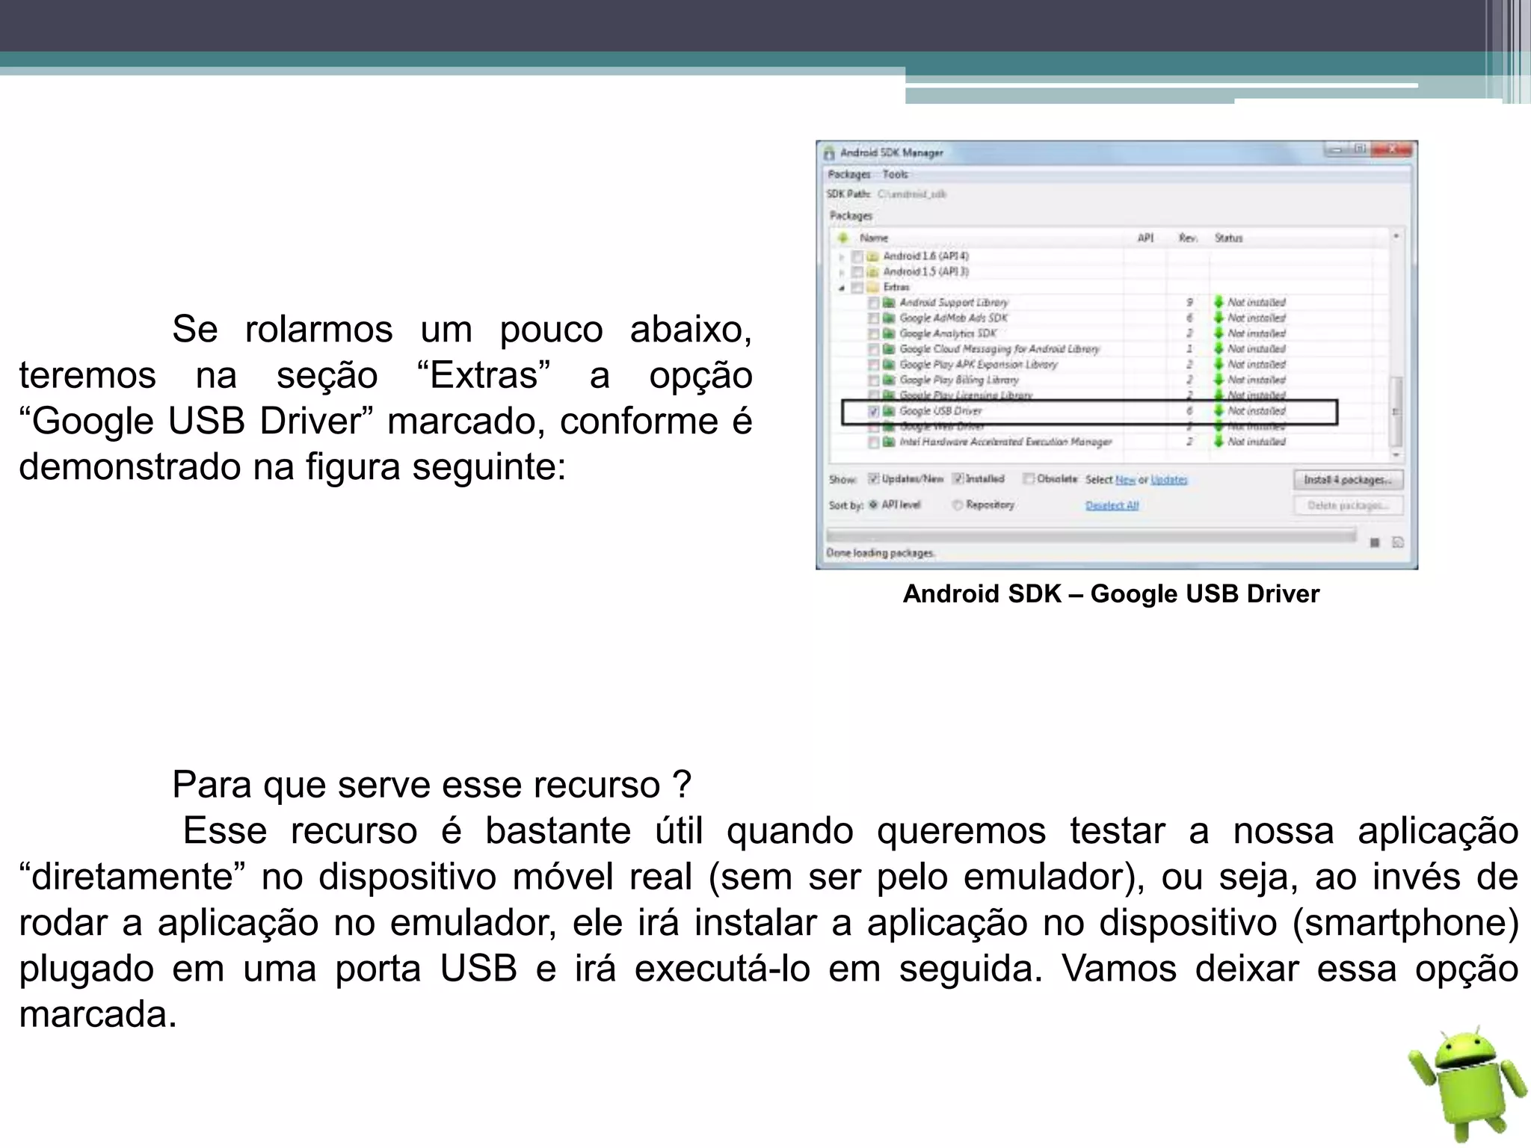Image resolution: width=1531 pixels, height=1148 pixels.
Task: Click the Select Updates link
Action: (x=1169, y=480)
